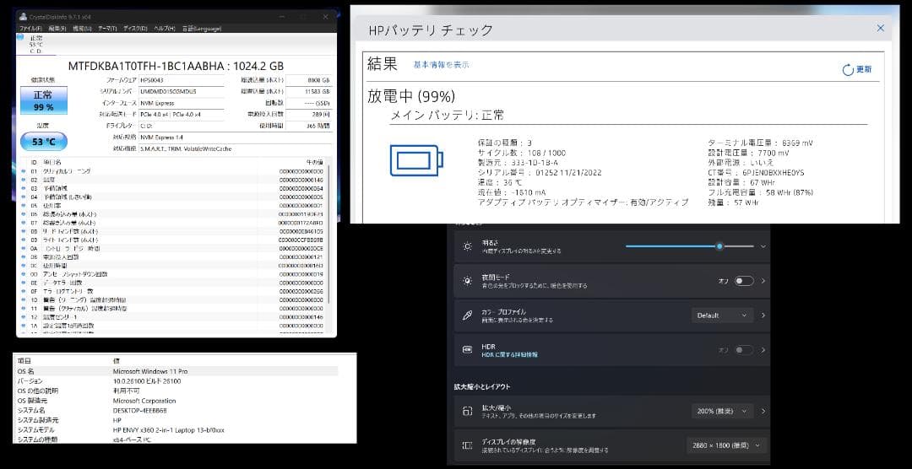
Task: Click the S.M.A.R.T., TRIM, VolatileWriteCache field
Action: click(x=236, y=149)
